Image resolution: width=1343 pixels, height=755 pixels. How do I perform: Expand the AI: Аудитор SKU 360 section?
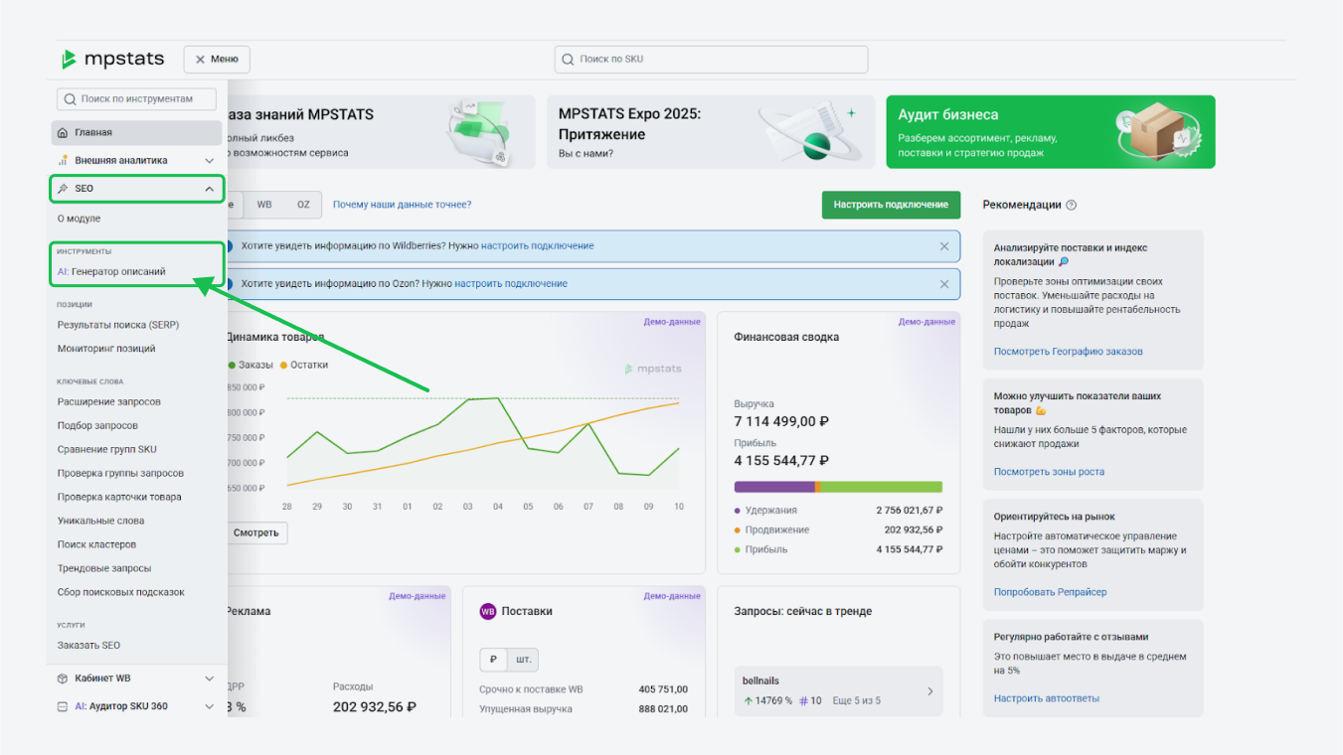(x=210, y=706)
